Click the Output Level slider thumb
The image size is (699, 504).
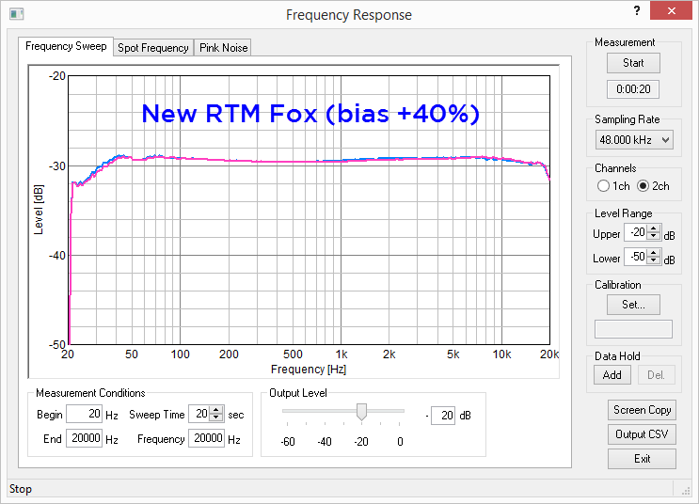pos(361,412)
